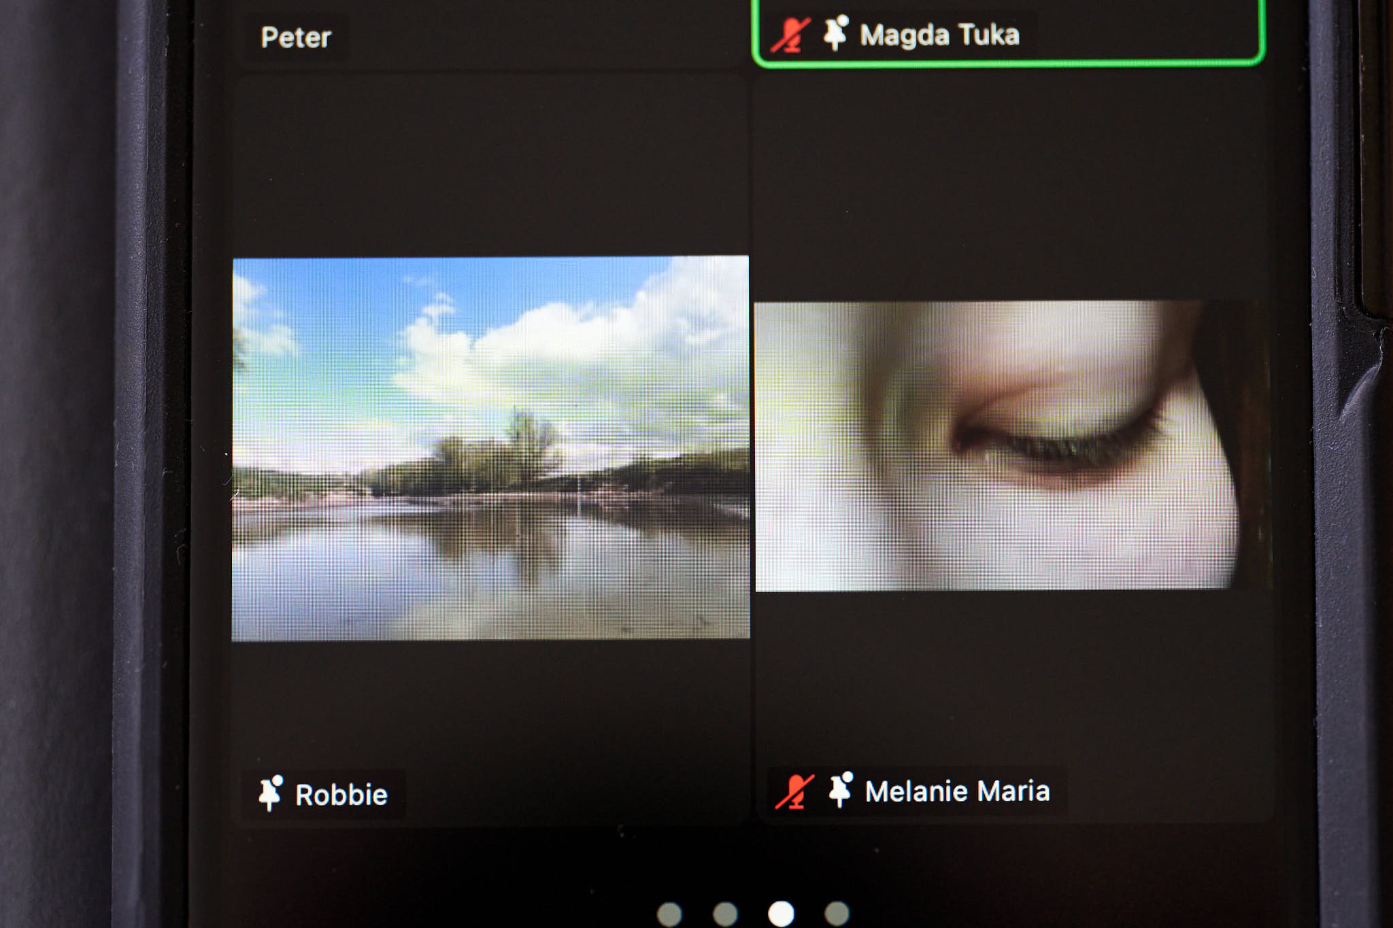
Task: Open Robbie's lake landscape video feed
Action: tap(490, 449)
